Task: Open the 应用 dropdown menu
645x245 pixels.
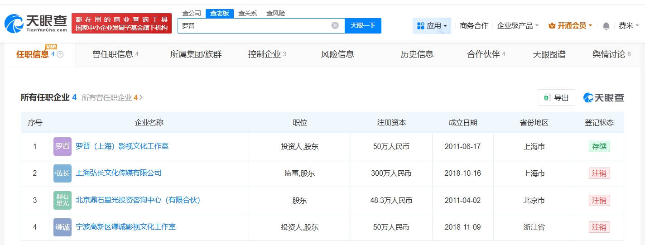Action: (x=432, y=26)
